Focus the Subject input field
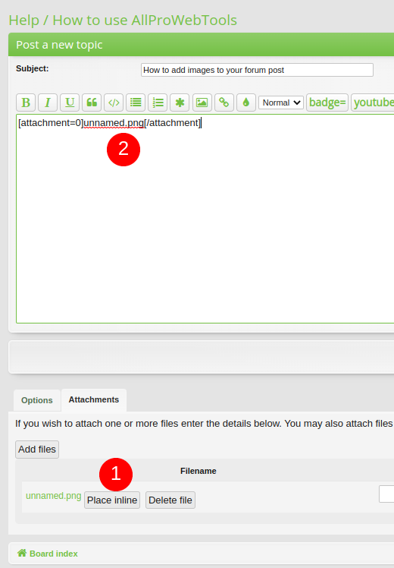 [257, 70]
